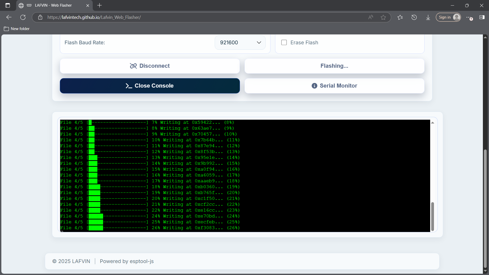The width and height of the screenshot is (489, 275).
Task: Open the Flash Baud Rate dropdown
Action: point(240,43)
